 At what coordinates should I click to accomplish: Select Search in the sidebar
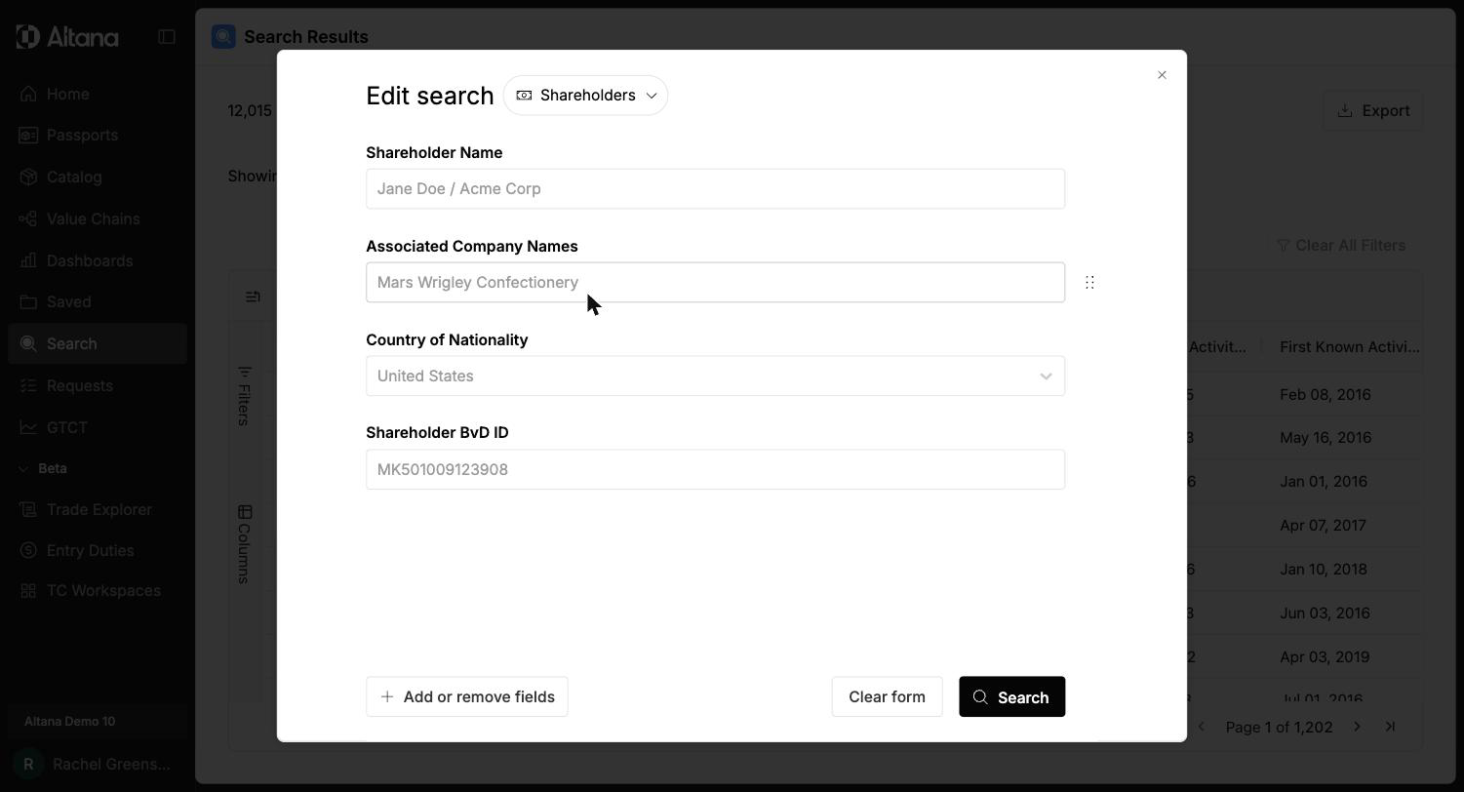[x=98, y=344]
